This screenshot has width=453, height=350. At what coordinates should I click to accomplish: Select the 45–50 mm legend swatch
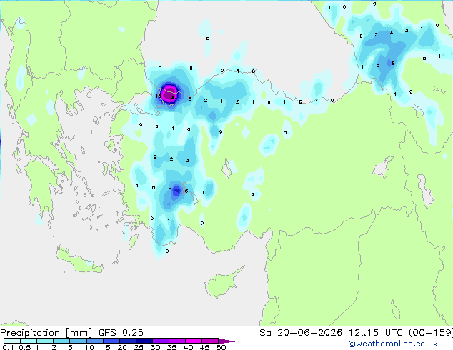(210, 341)
